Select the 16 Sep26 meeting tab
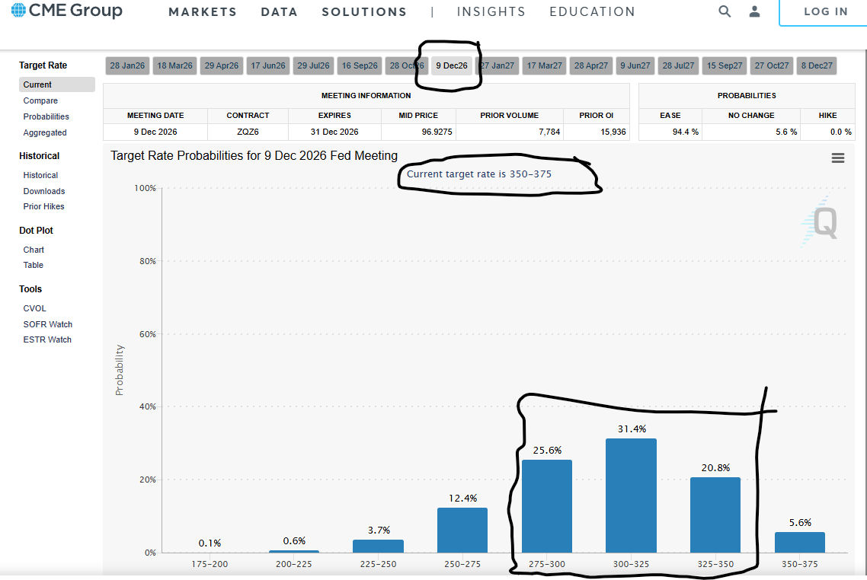Viewport: 867px width, 580px height. (x=360, y=65)
